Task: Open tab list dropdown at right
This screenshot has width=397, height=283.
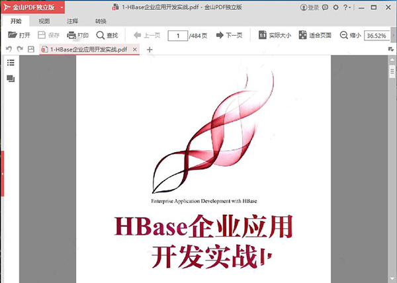Action: click(x=390, y=49)
